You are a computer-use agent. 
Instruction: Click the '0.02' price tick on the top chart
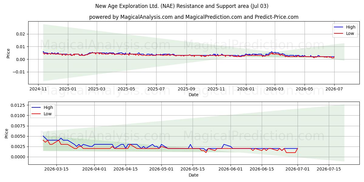click(21, 34)
